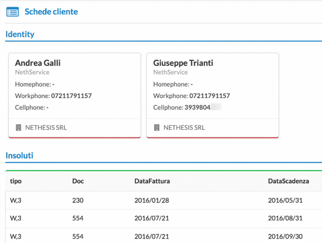Screen dimensions: 322x243
Task: Click the Schede cliente list icon
Action: 12,12
